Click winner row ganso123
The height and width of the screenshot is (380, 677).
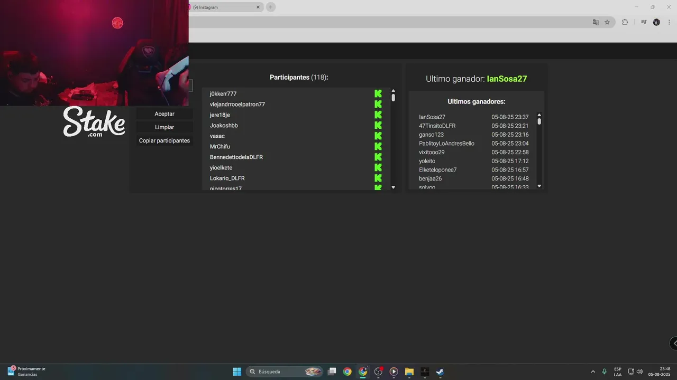(x=473, y=135)
